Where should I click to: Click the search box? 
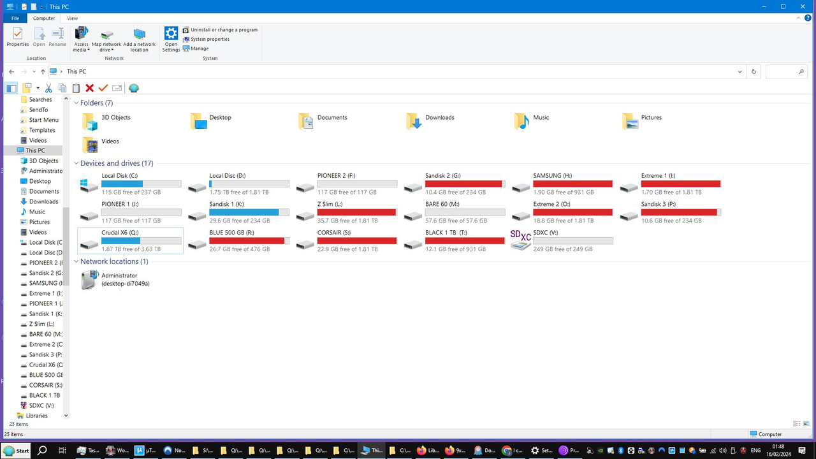787,72
